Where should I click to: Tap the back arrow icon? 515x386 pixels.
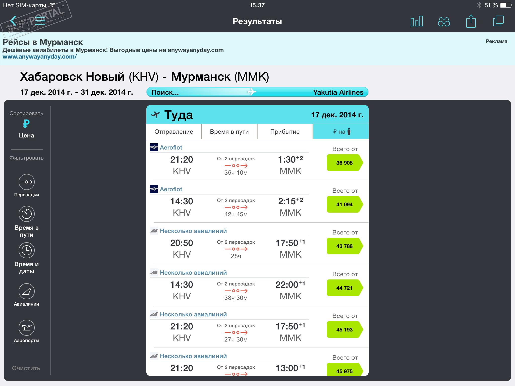[x=13, y=21]
